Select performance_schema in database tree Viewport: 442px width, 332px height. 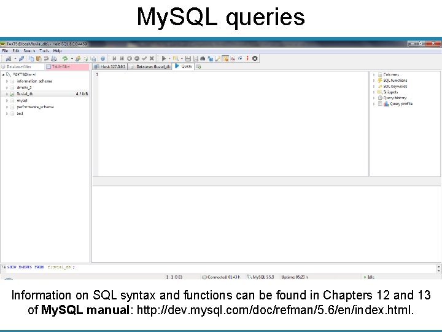coord(35,107)
